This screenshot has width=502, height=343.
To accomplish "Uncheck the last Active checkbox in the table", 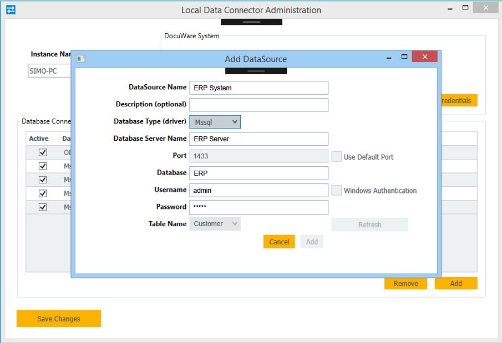I will click(43, 207).
